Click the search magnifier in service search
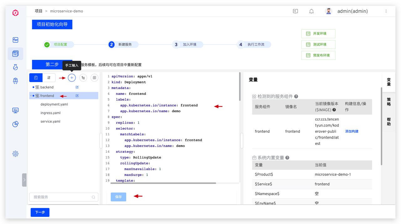The height and width of the screenshot is (224, 401). click(93, 197)
